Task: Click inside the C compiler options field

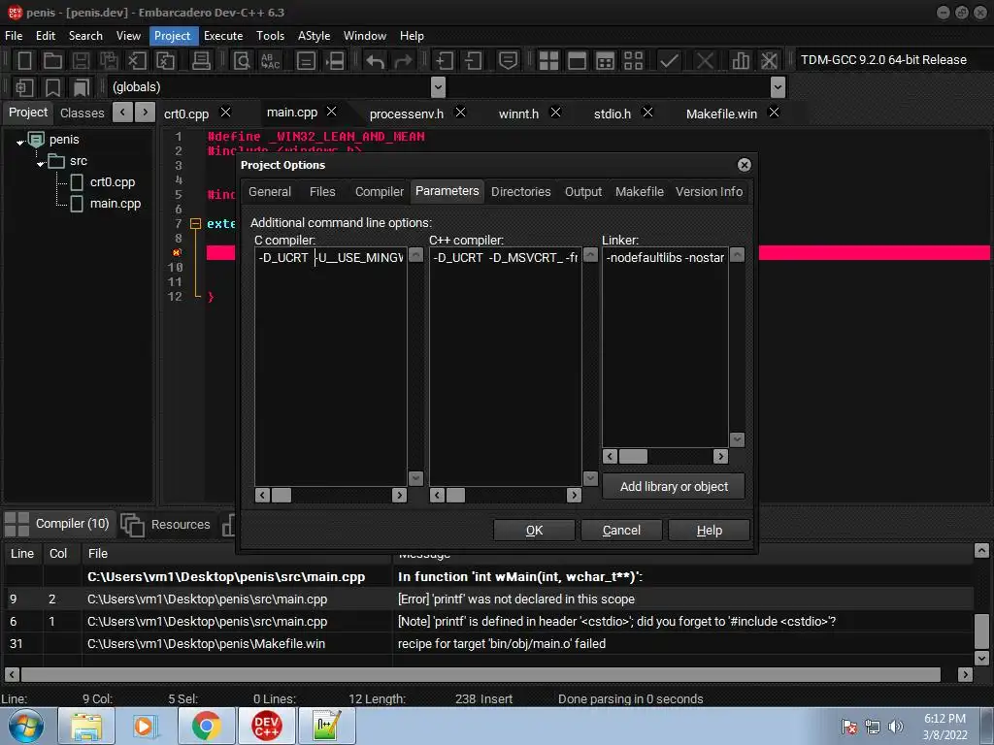Action: (x=330, y=366)
